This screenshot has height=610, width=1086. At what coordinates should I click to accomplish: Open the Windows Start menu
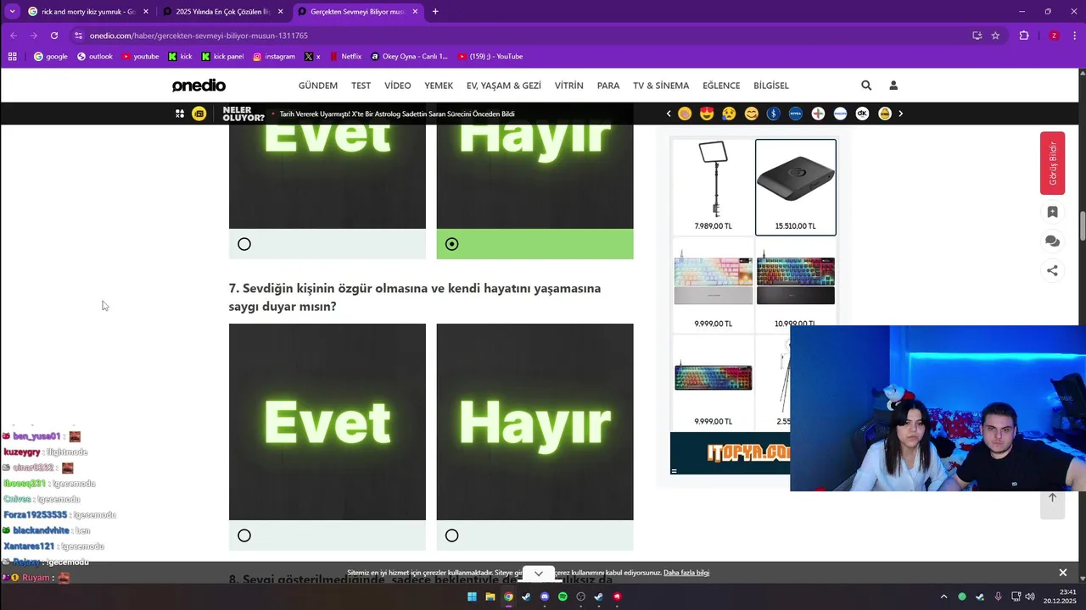pyautogui.click(x=472, y=596)
